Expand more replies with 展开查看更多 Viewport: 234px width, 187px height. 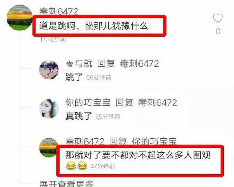pyautogui.click(x=67, y=184)
